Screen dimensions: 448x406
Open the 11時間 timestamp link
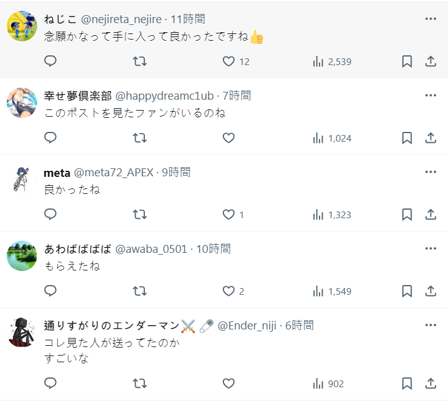click(187, 19)
